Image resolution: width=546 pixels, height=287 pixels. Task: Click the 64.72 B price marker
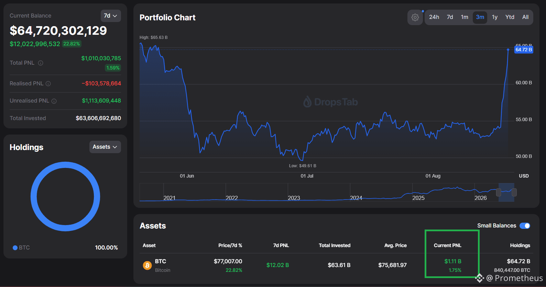pyautogui.click(x=524, y=50)
